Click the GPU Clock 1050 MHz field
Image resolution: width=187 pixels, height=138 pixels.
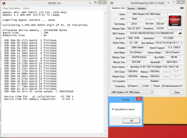point(133,71)
